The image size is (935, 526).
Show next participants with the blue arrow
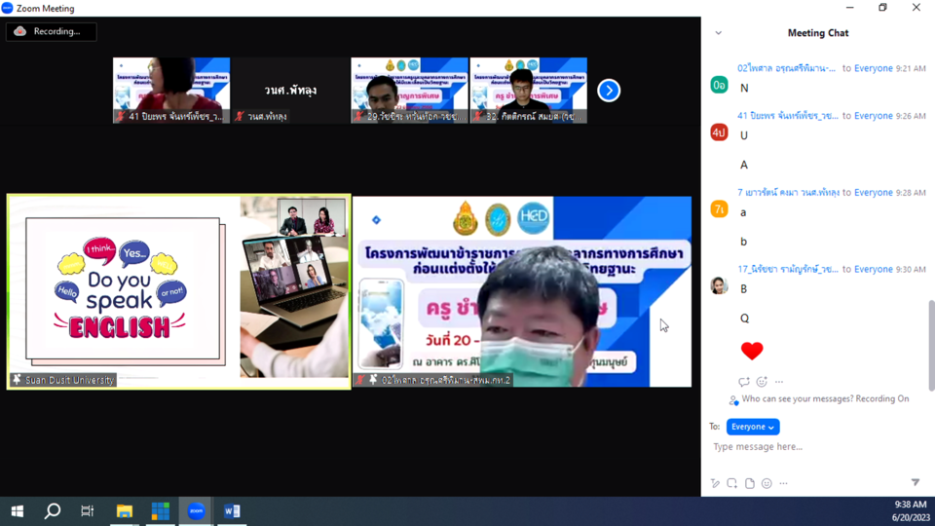(x=609, y=91)
